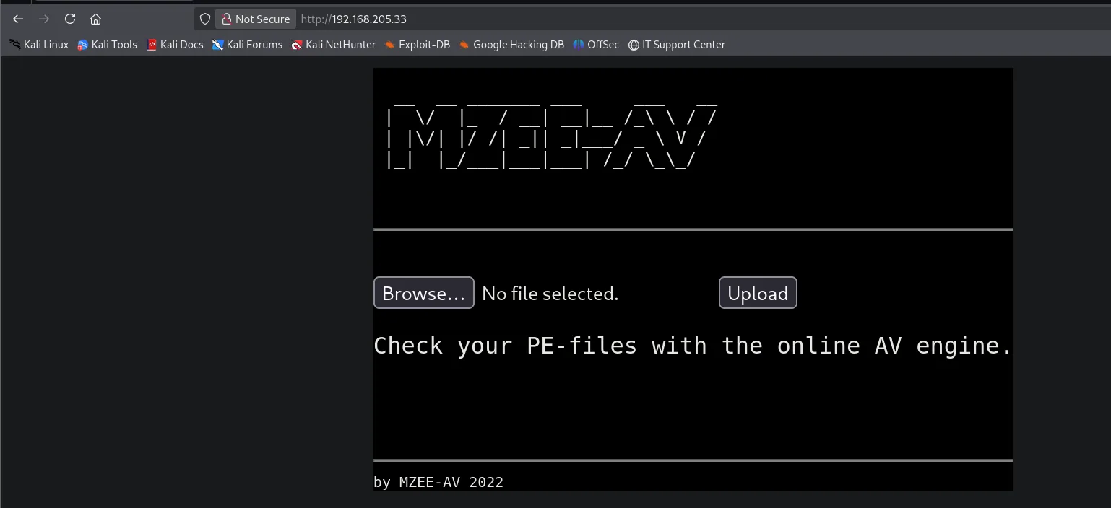Open the Kali Linux bookmark
Image resolution: width=1111 pixels, height=508 pixels.
[x=39, y=45]
